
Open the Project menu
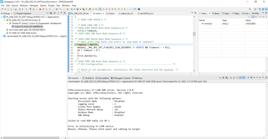click(x=51, y=5)
